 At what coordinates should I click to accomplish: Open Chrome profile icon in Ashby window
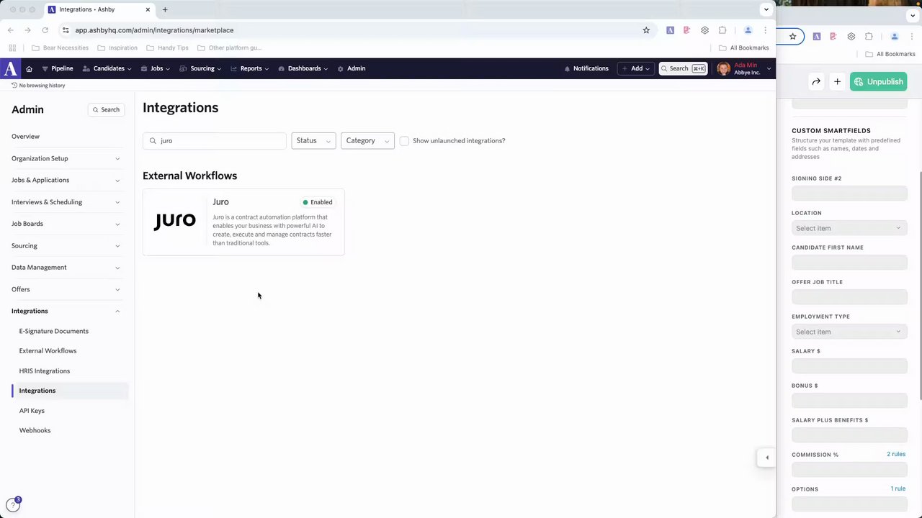coord(748,30)
